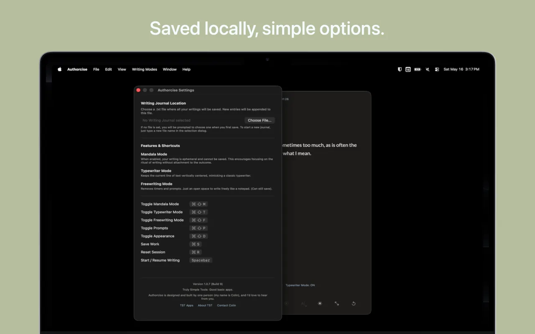Open the Help menu
The width and height of the screenshot is (535, 334).
coord(186,69)
